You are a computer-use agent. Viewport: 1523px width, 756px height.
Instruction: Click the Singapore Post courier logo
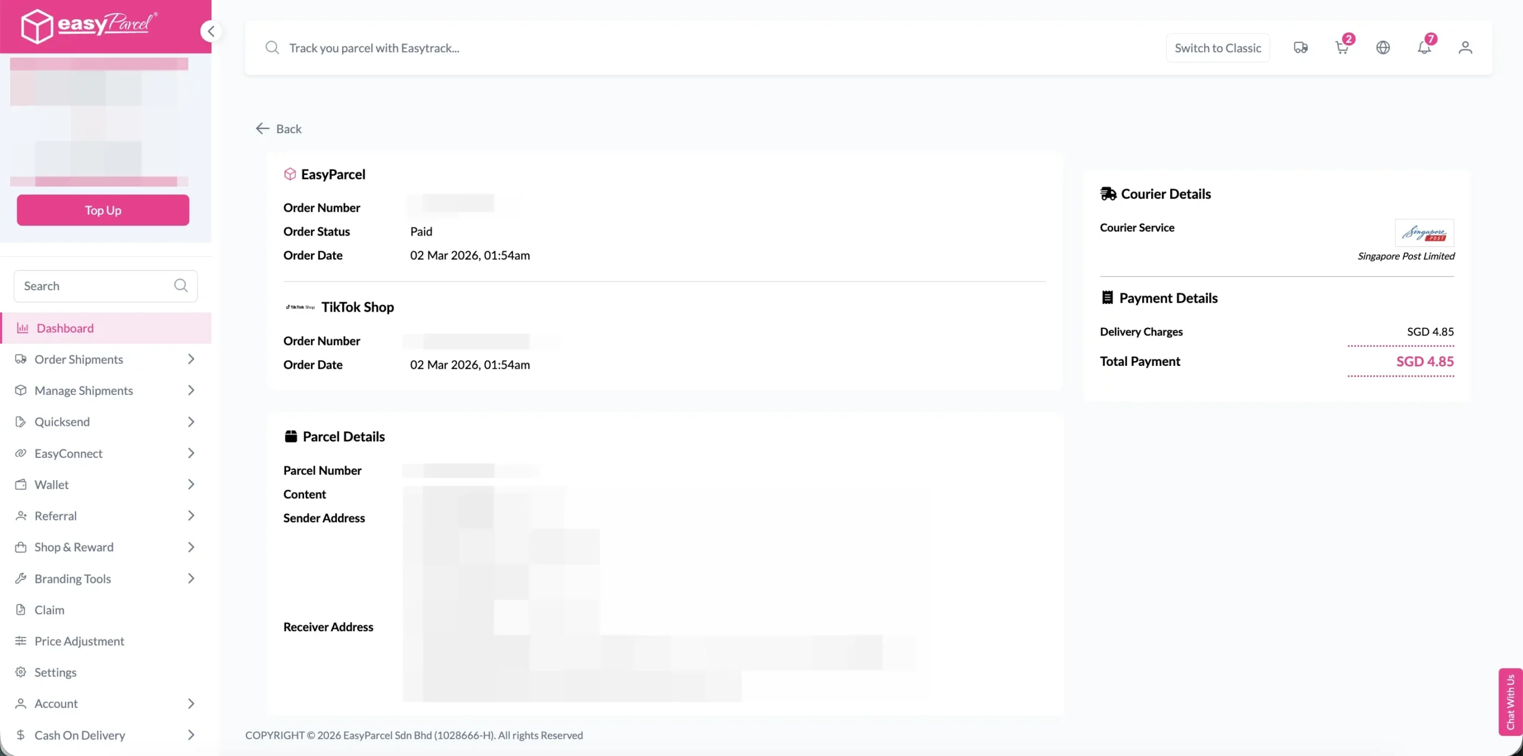coord(1424,233)
